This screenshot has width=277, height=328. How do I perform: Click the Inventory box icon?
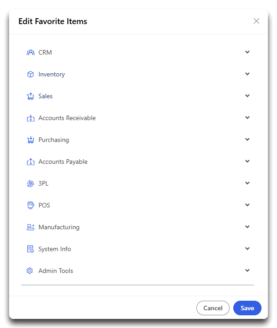click(x=31, y=74)
